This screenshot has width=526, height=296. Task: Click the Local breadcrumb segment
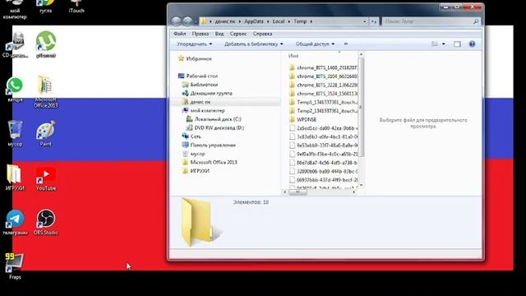[279, 21]
